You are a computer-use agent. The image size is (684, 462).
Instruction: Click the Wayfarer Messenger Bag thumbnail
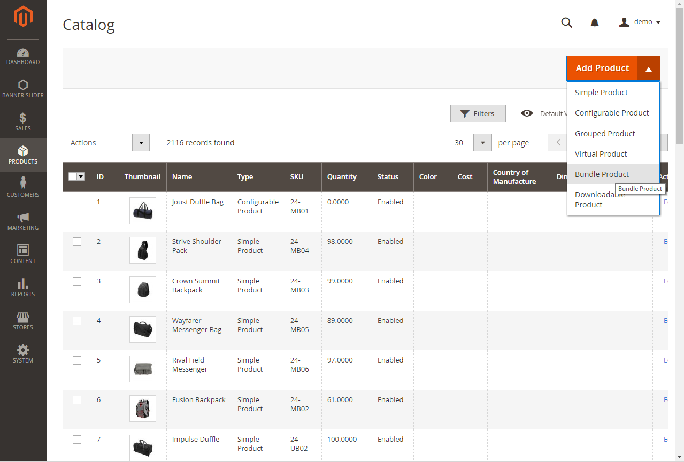coord(143,329)
